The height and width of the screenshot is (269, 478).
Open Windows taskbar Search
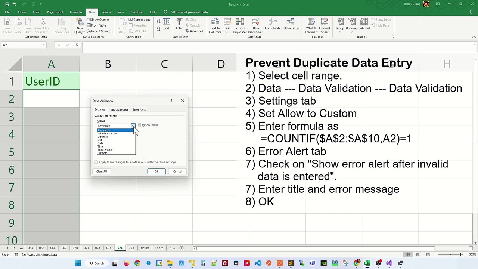(96, 263)
